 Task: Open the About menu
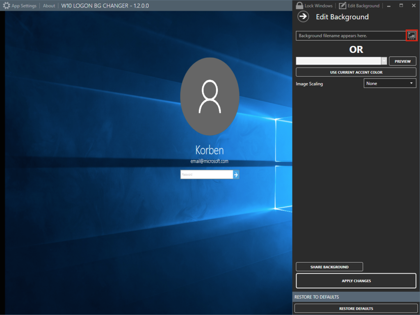[49, 6]
